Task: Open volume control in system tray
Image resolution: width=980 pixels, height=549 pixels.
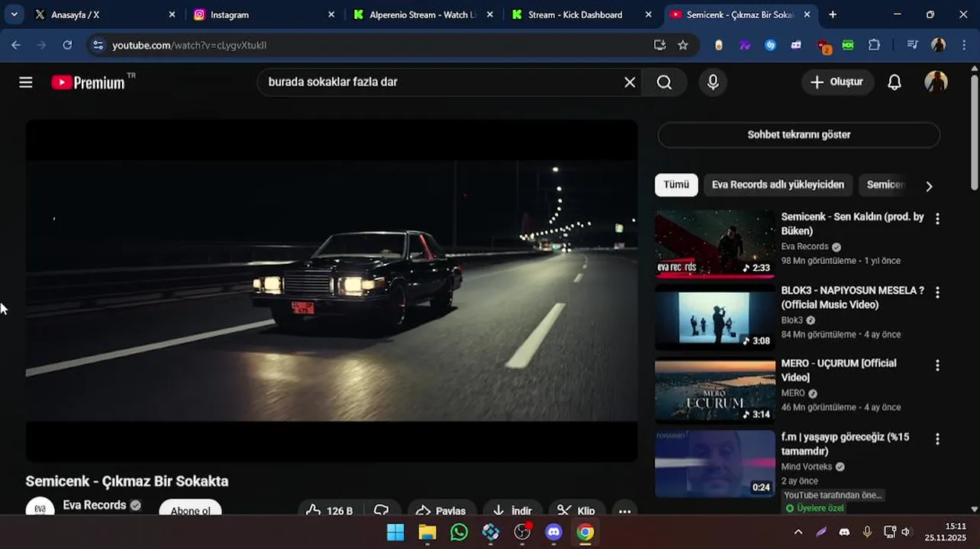Action: (906, 532)
